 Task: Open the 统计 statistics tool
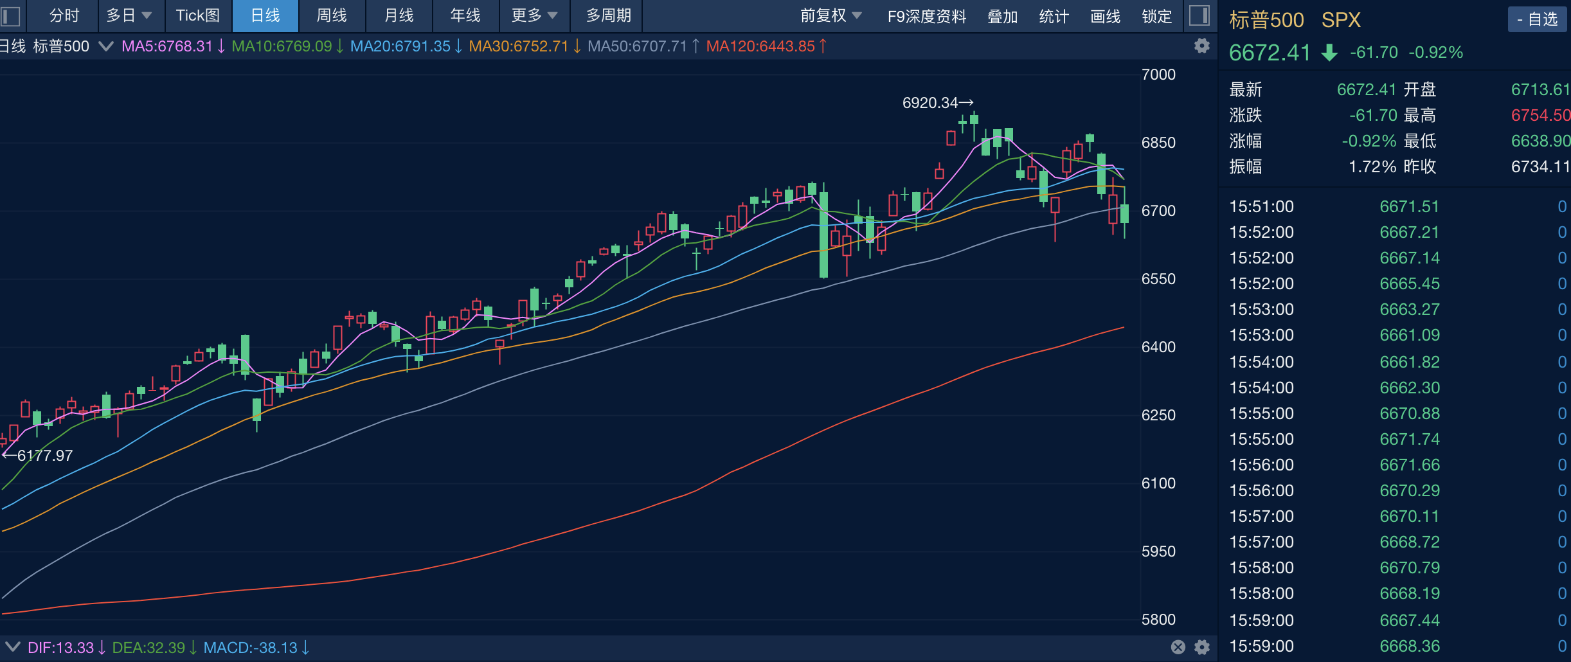(x=1053, y=17)
